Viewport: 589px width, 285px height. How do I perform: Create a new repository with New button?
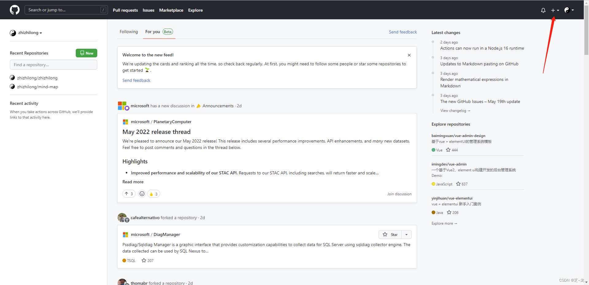(x=87, y=53)
